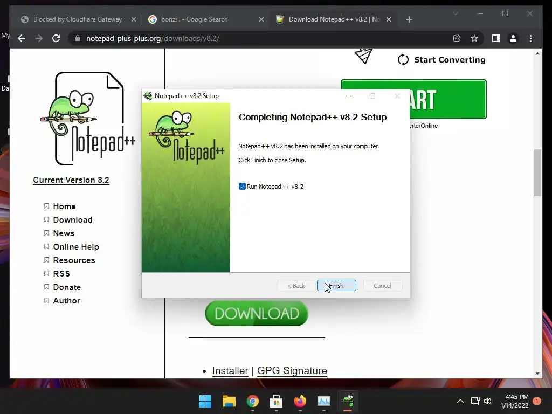Close the bonzi Google Search tab
Viewport: 552px width, 414px height.
tap(261, 20)
